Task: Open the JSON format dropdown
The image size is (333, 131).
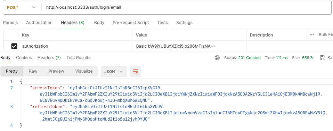Action: 114,72
